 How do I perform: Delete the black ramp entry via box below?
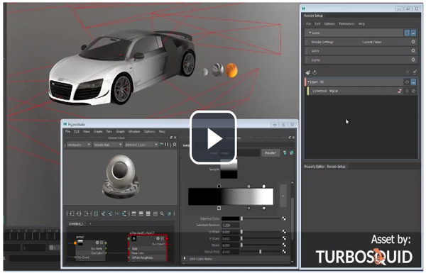click(219, 208)
